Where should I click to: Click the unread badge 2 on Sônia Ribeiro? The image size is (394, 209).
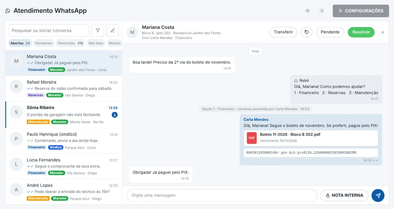click(x=115, y=115)
